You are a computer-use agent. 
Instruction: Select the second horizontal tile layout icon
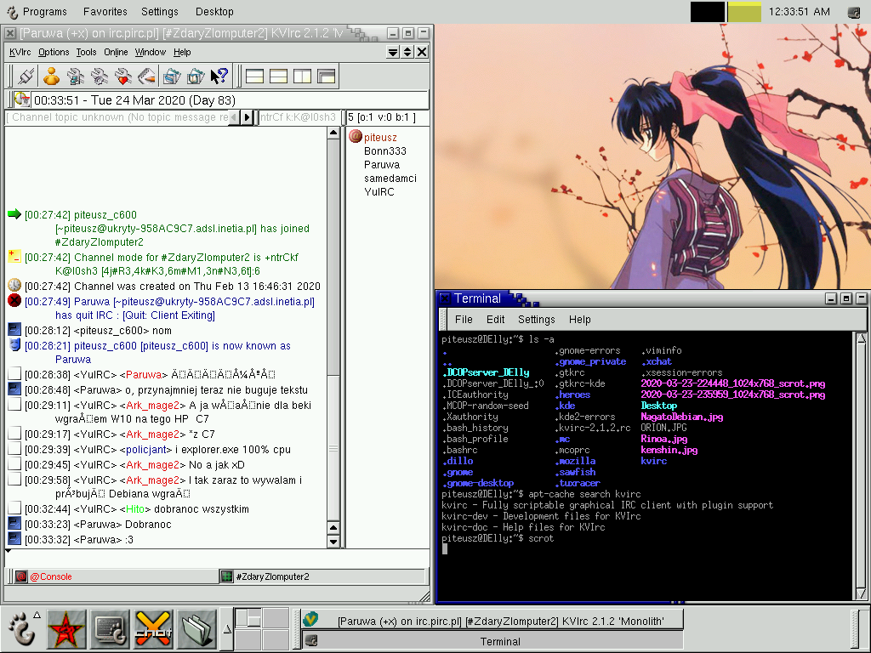coord(278,76)
